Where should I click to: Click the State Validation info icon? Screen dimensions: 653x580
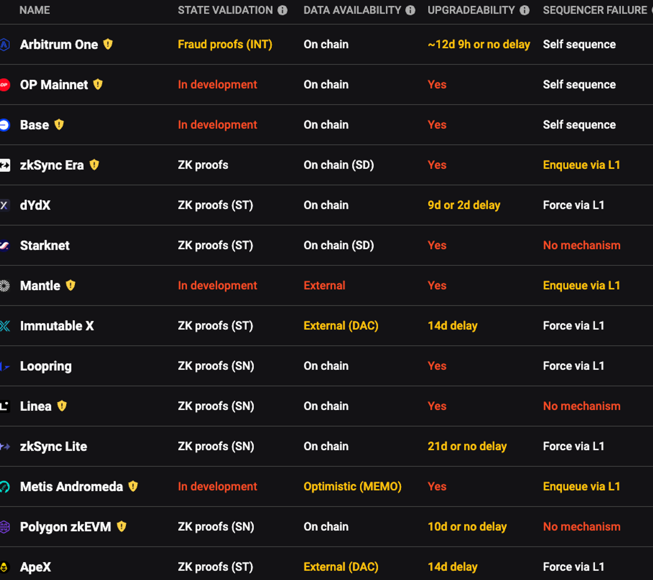(x=282, y=10)
